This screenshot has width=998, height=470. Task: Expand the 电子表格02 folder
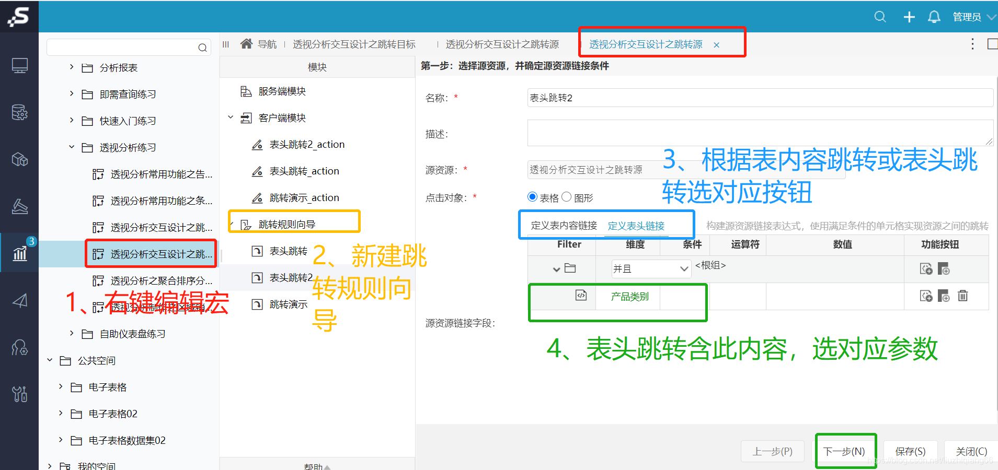tap(61, 413)
